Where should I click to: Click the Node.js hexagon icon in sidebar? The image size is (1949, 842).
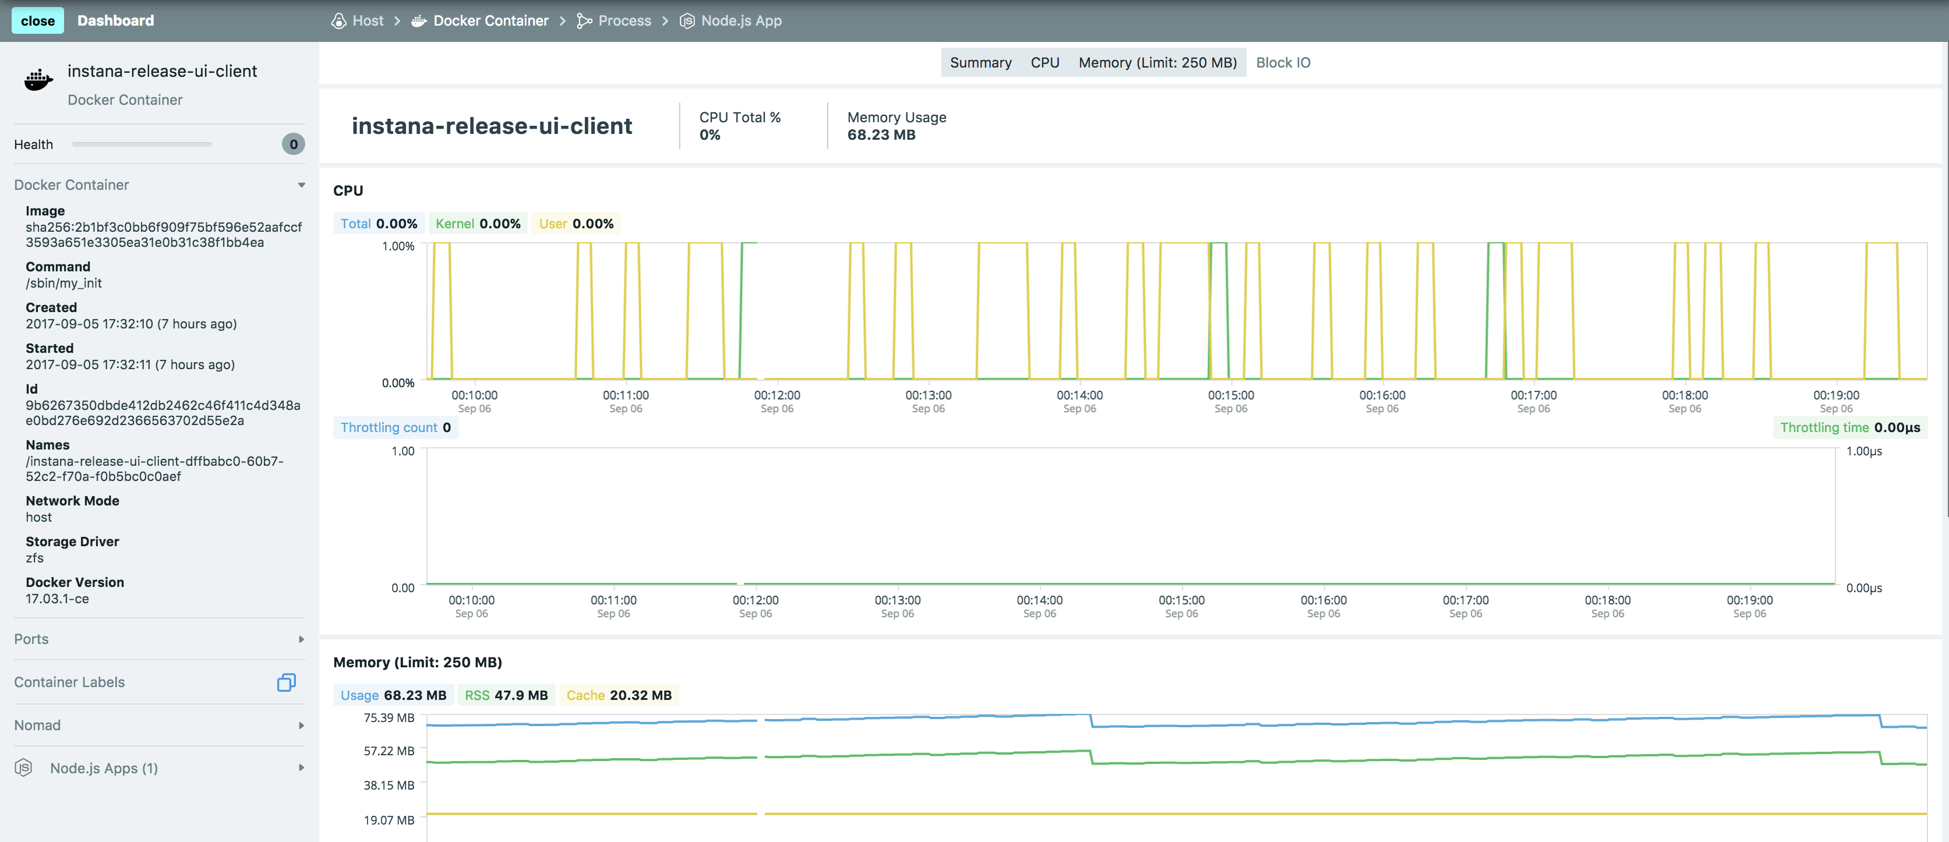(x=23, y=768)
